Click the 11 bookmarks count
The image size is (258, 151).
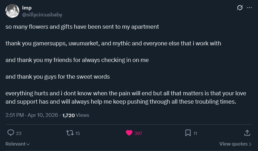195,133
